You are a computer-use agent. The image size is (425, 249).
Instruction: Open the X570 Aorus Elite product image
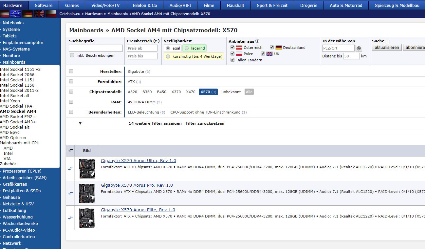[87, 218]
